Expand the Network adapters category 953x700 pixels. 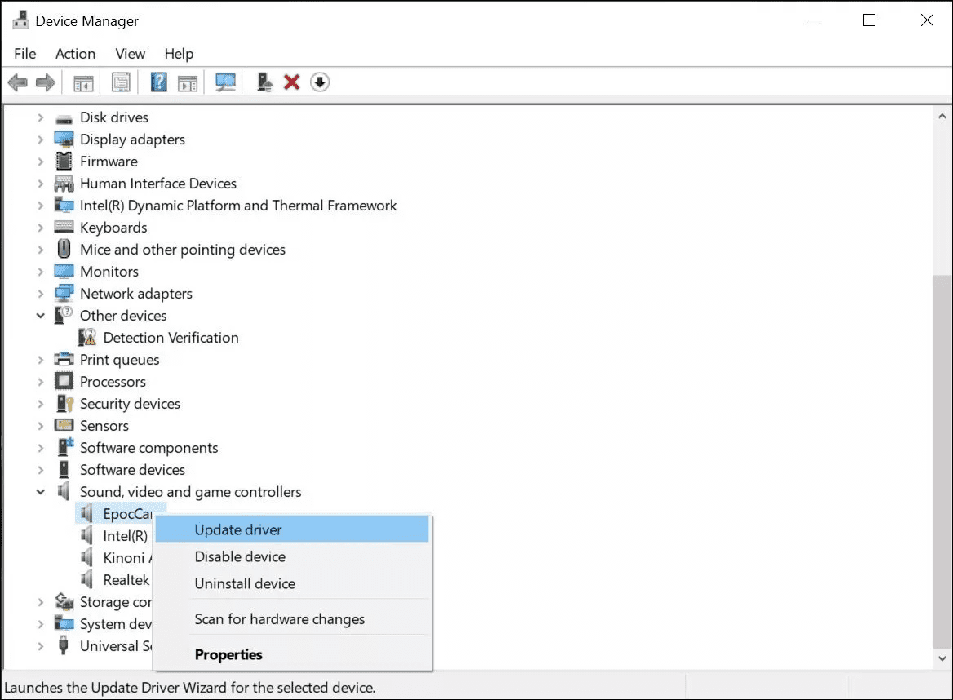click(41, 294)
